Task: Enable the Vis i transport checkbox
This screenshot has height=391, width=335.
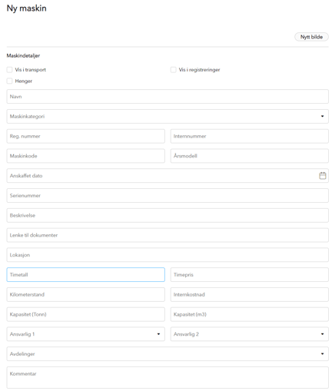Action: [9, 70]
